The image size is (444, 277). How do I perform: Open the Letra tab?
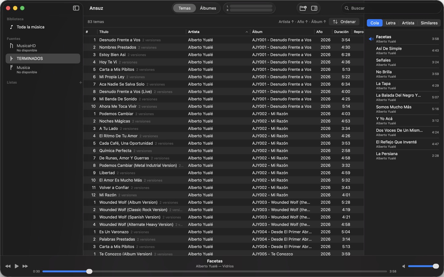click(x=391, y=23)
